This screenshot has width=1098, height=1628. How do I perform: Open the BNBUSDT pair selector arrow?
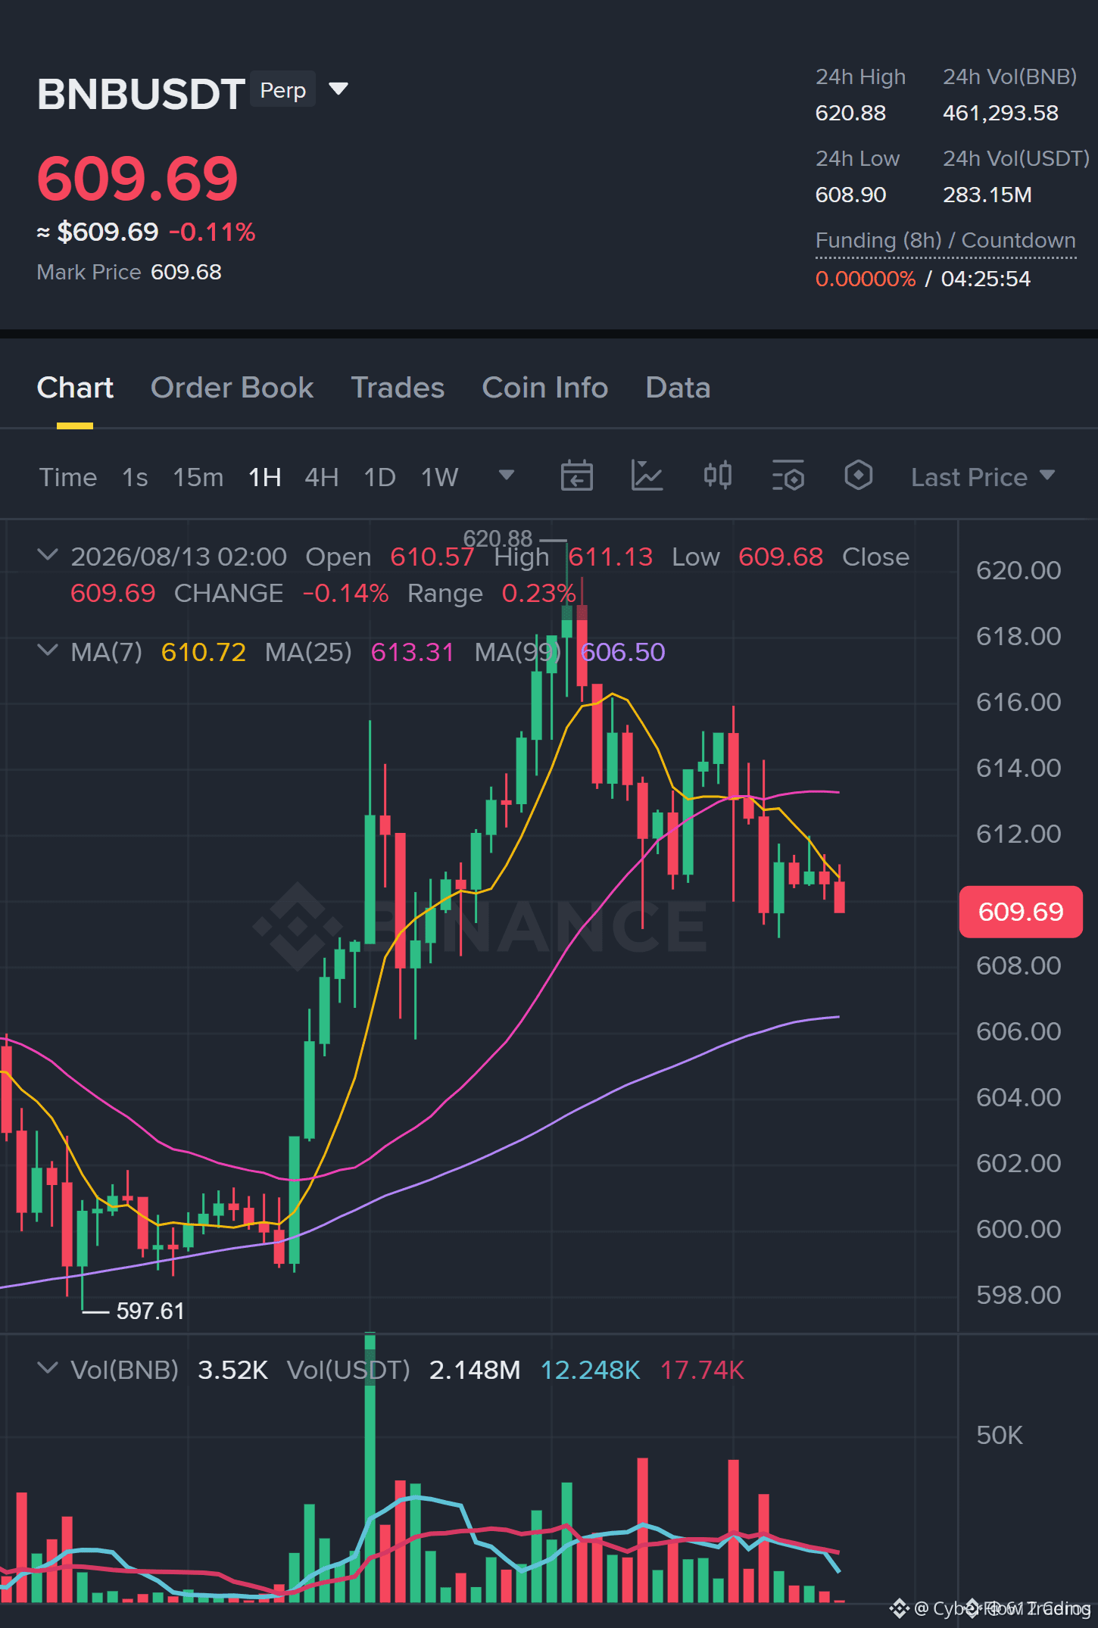pos(338,89)
